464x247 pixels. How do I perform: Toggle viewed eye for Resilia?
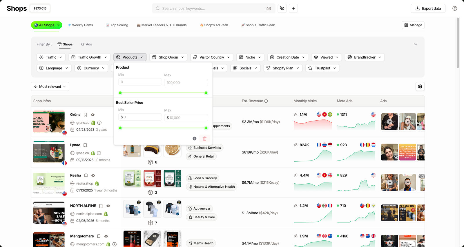tap(93, 175)
